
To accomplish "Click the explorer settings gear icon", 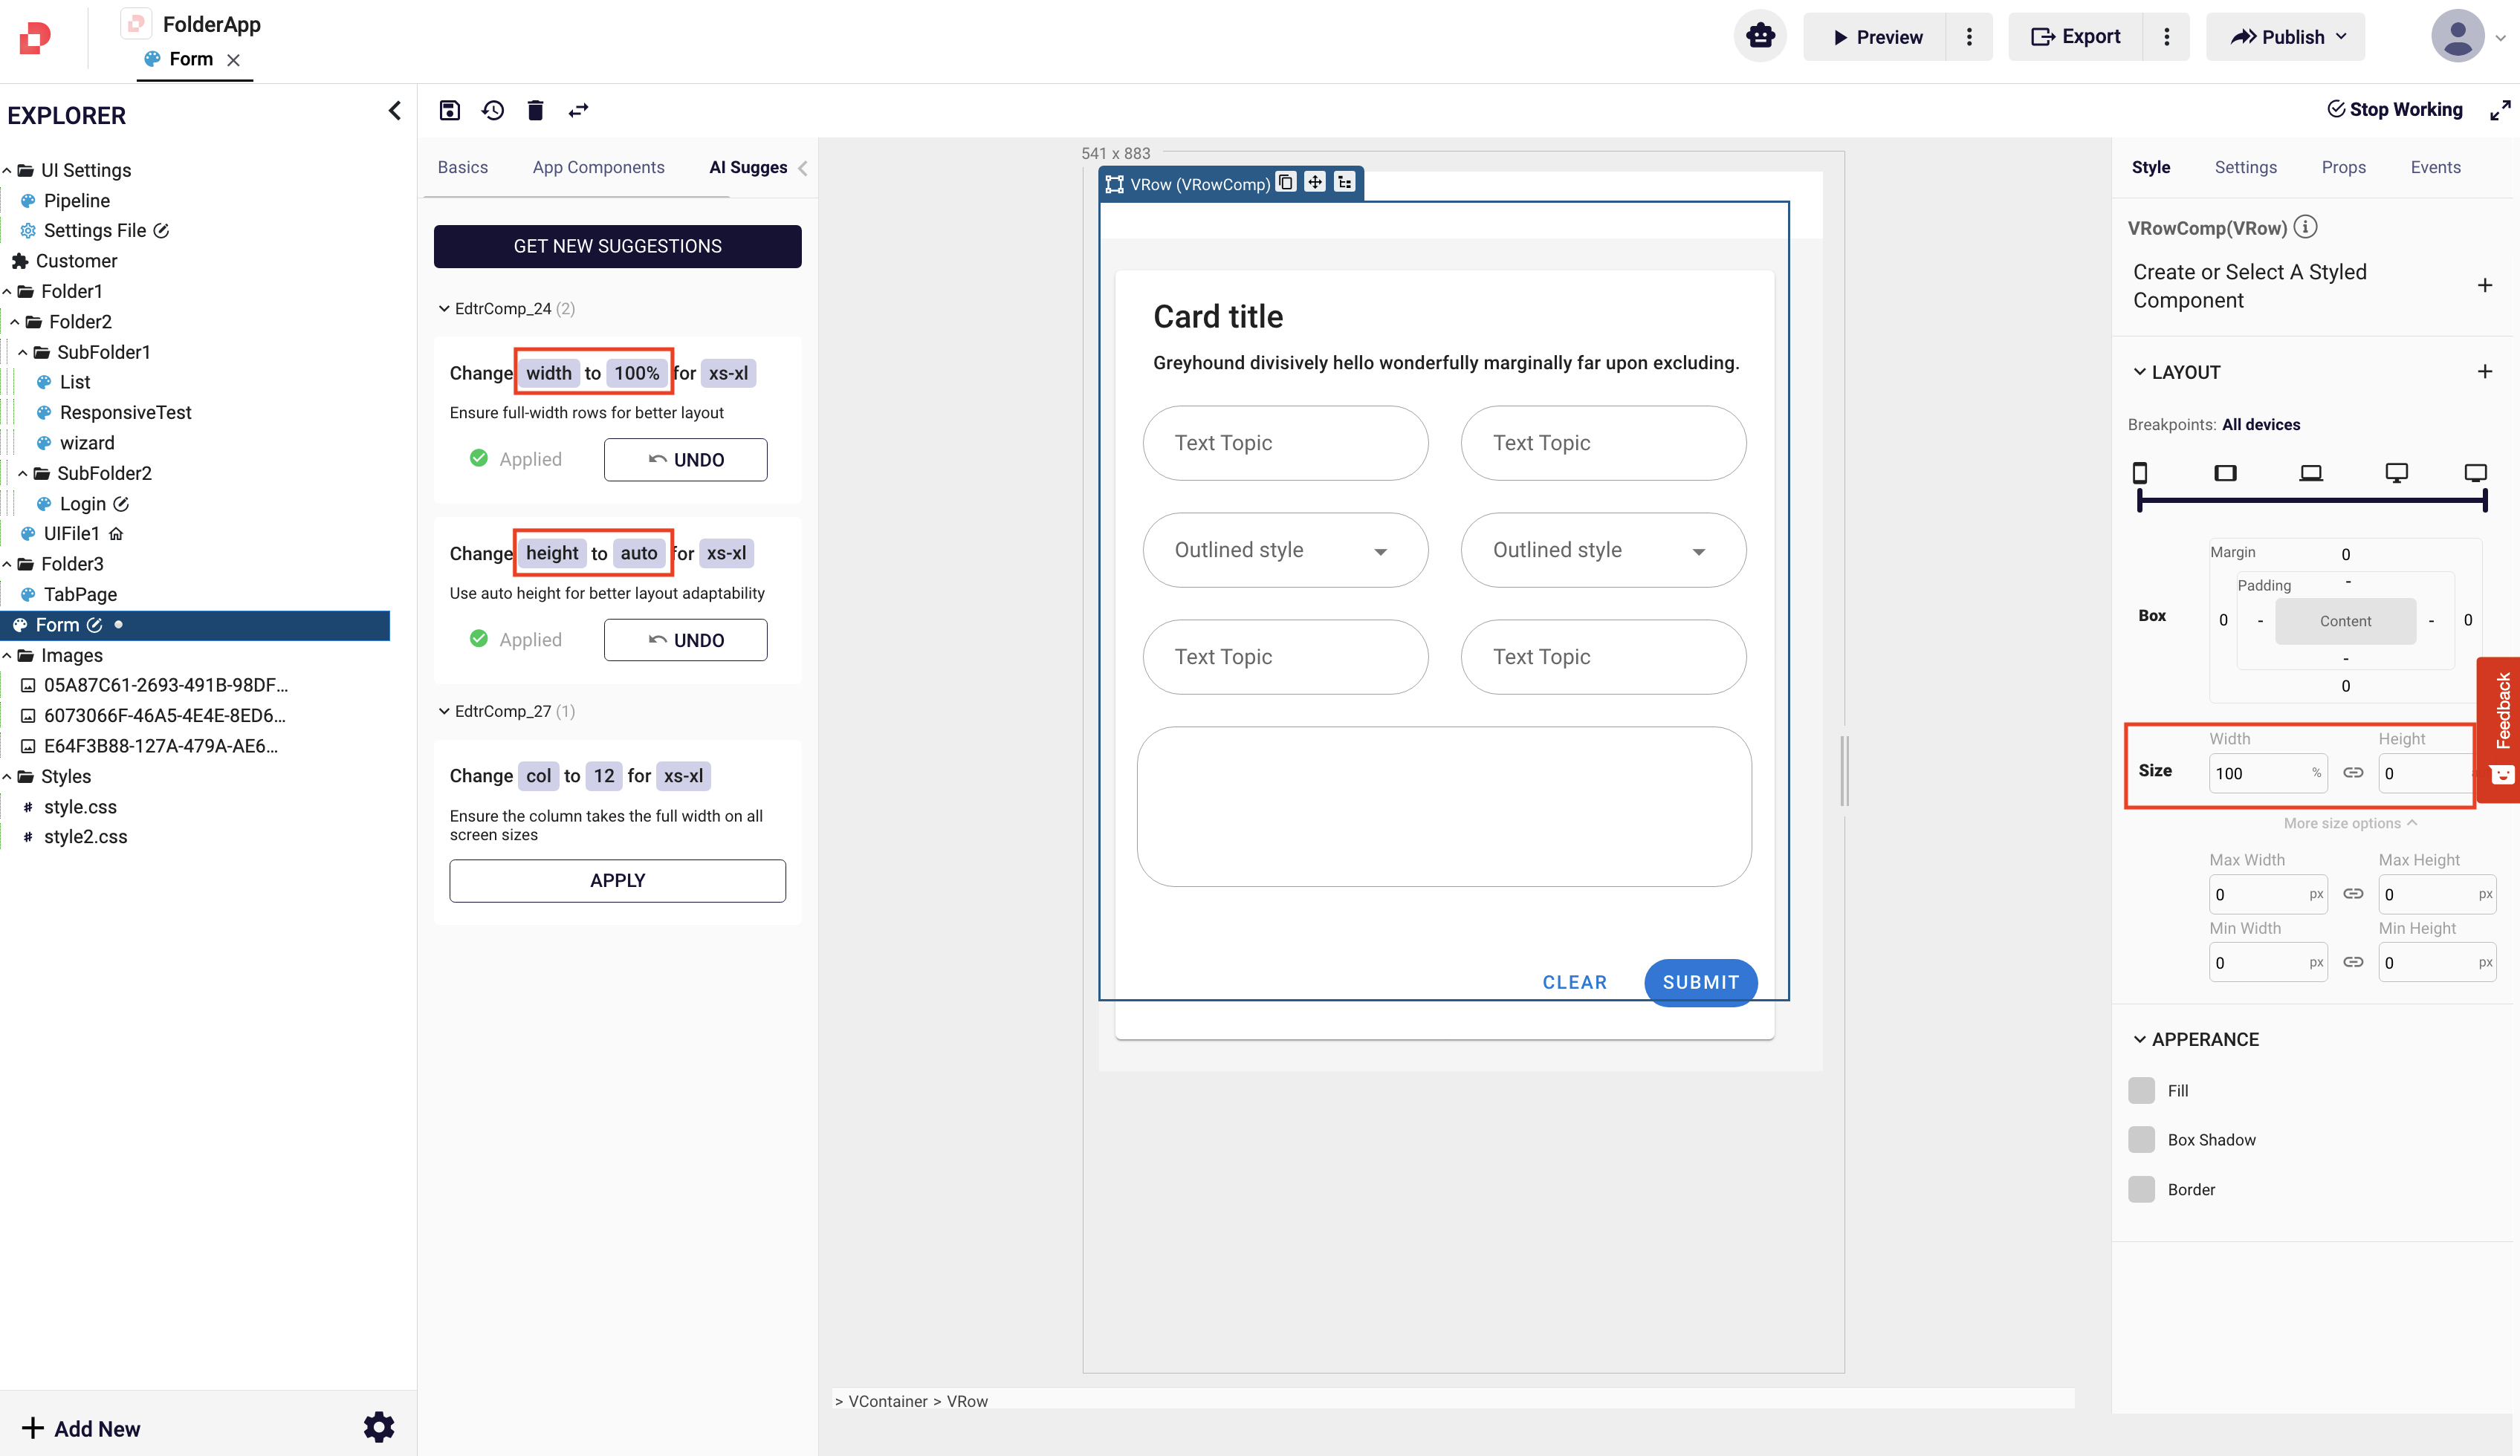I will tap(379, 1427).
